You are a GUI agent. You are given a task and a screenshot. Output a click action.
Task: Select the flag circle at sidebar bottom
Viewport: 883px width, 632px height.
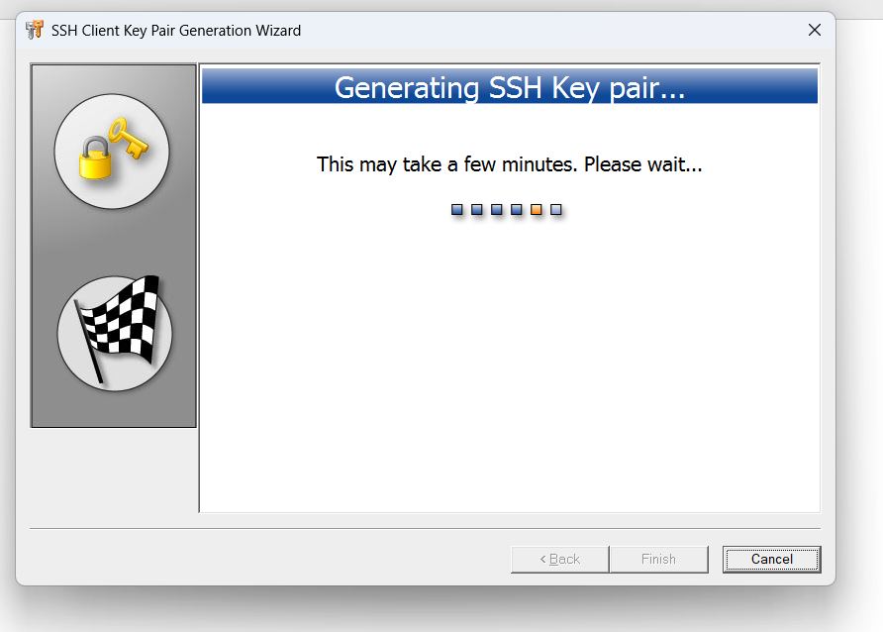(x=115, y=332)
